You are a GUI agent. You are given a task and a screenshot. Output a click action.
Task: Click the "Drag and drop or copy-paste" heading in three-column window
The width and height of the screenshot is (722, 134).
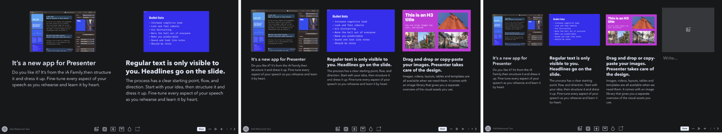pyautogui.click(x=433, y=65)
